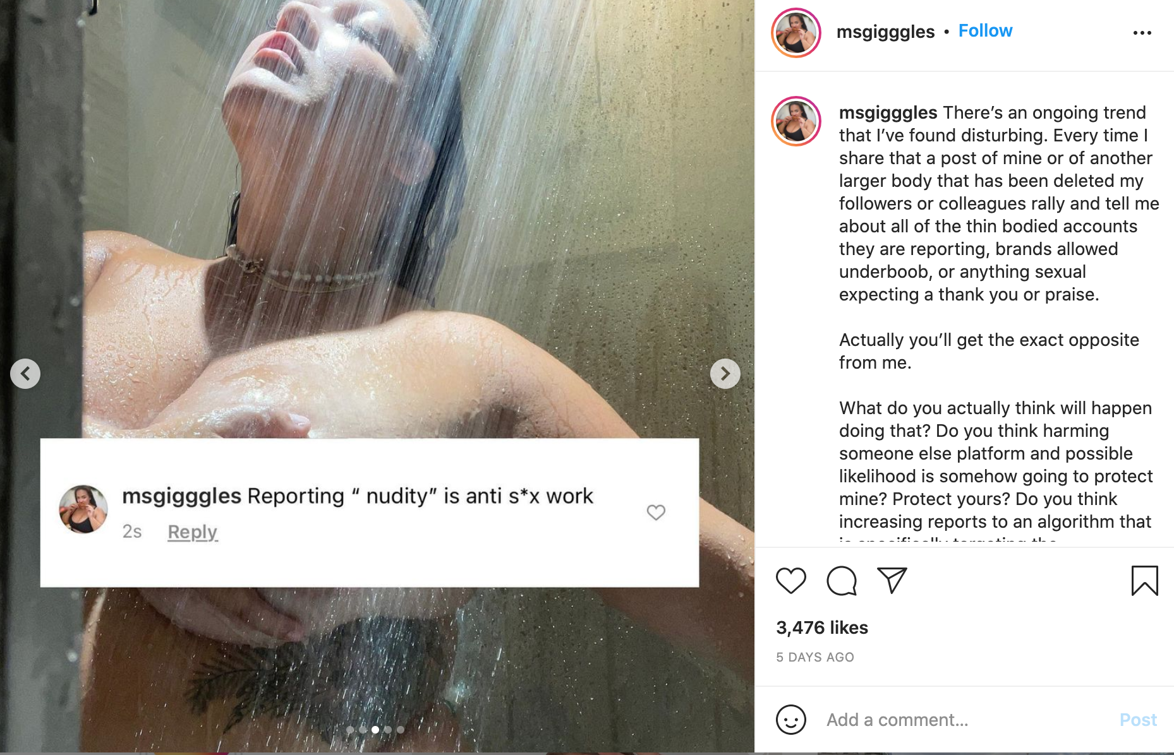Click the caption author avatar
The image size is (1174, 755).
click(796, 121)
